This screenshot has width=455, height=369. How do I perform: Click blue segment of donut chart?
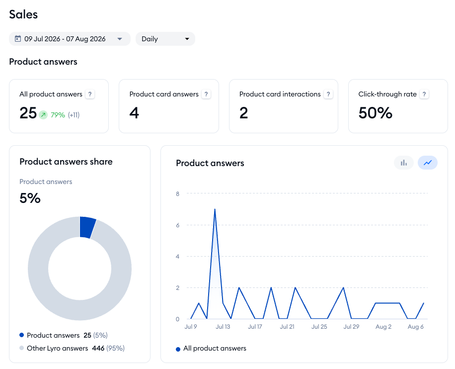[88, 227]
